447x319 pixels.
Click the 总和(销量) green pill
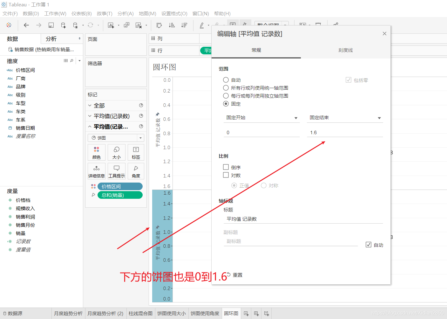tap(120, 195)
